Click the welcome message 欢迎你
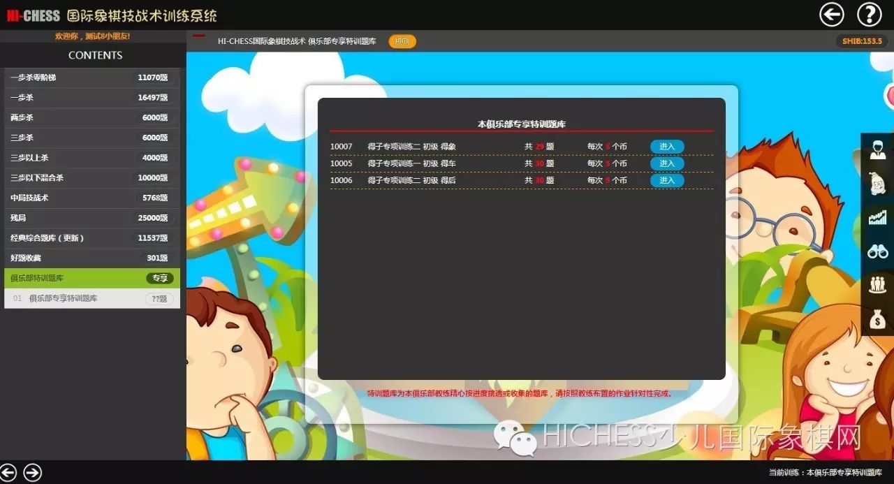 92,36
